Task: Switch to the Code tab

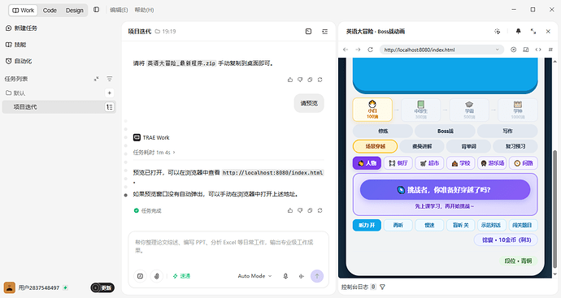Action: 50,11
